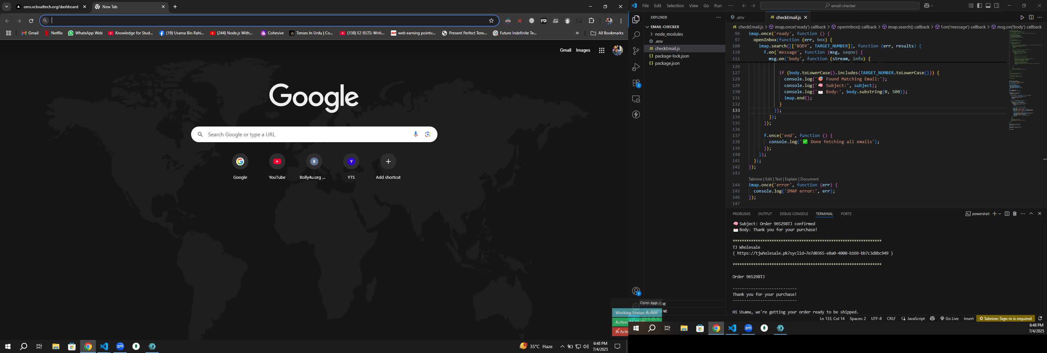Click the Google search box
The height and width of the screenshot is (353, 1047).
click(x=314, y=134)
